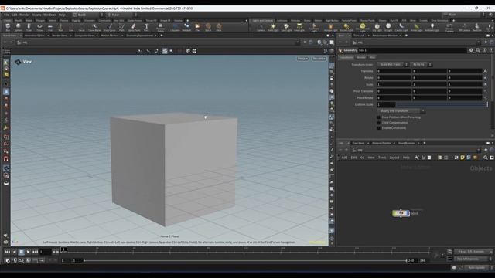Select the Sky Light shelf tool
The image size is (495, 278).
(x=377, y=28)
